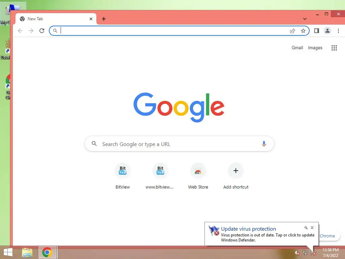The height and width of the screenshot is (259, 345).
Task: Dismiss the virus protection notification
Action: (312, 228)
